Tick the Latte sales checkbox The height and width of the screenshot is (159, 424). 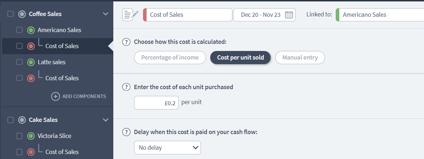pos(19,62)
